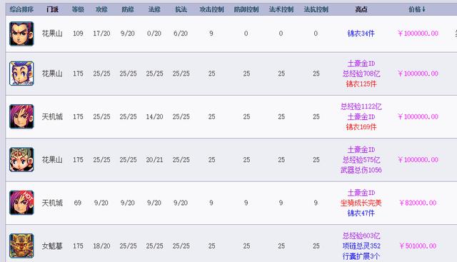Viewport: 457px width, 262px height.
Task: Sort by 攻击控制 column header
Action: [x=211, y=9]
